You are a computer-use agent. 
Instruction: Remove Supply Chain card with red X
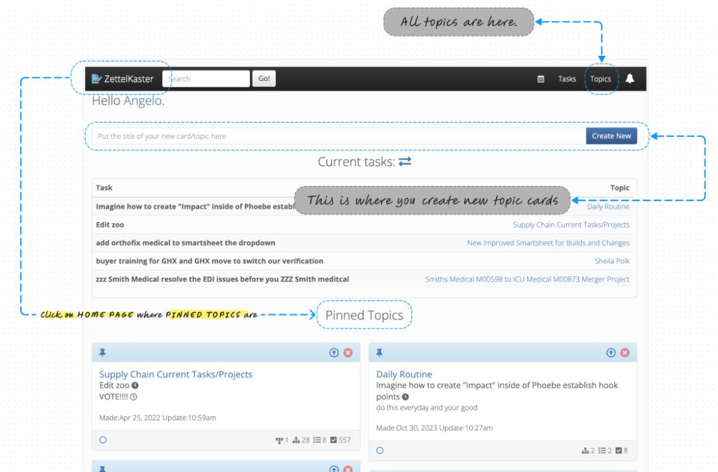tap(348, 353)
